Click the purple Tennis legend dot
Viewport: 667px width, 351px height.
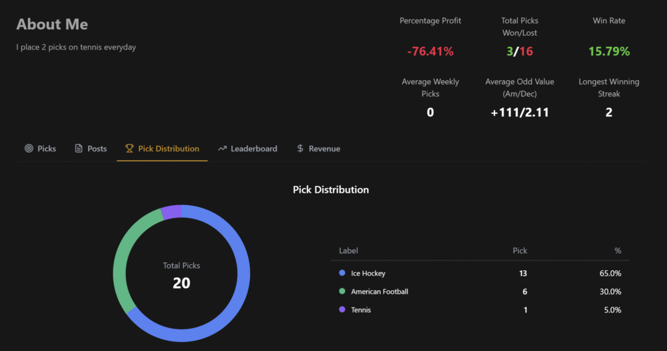[x=342, y=310]
